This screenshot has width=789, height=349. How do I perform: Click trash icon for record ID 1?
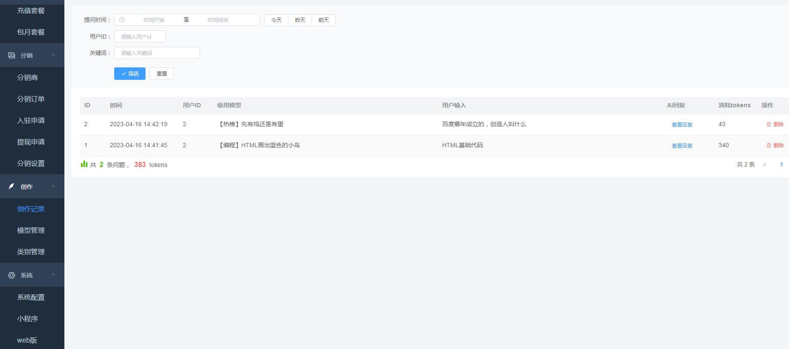point(769,146)
